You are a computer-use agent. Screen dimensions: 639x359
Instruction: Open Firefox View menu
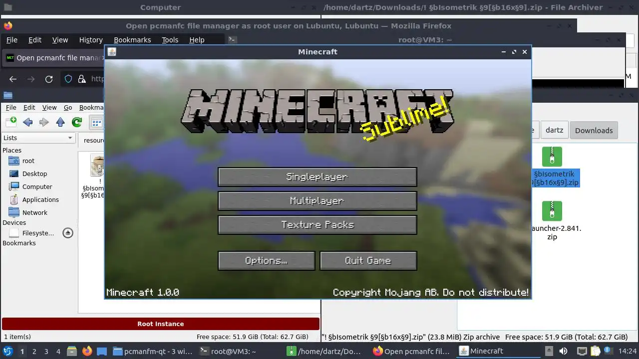pos(60,40)
